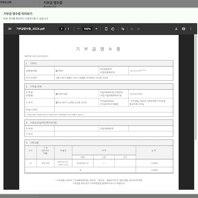The height and width of the screenshot is (198, 198).
Task: Open the PDF viewer more actions menu
Action: coord(191,29)
